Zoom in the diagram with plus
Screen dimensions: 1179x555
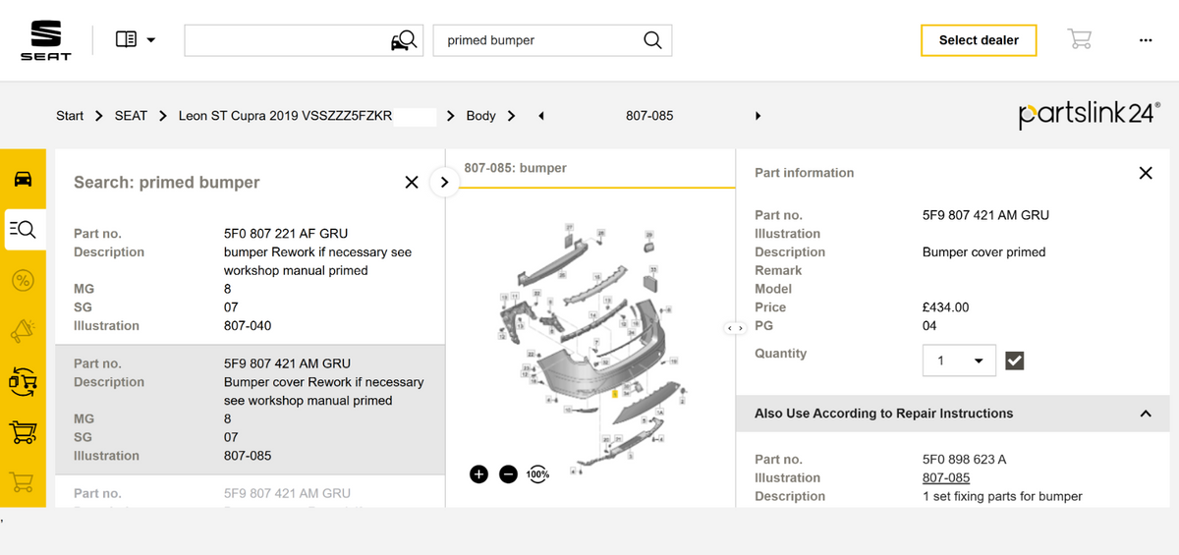[478, 474]
